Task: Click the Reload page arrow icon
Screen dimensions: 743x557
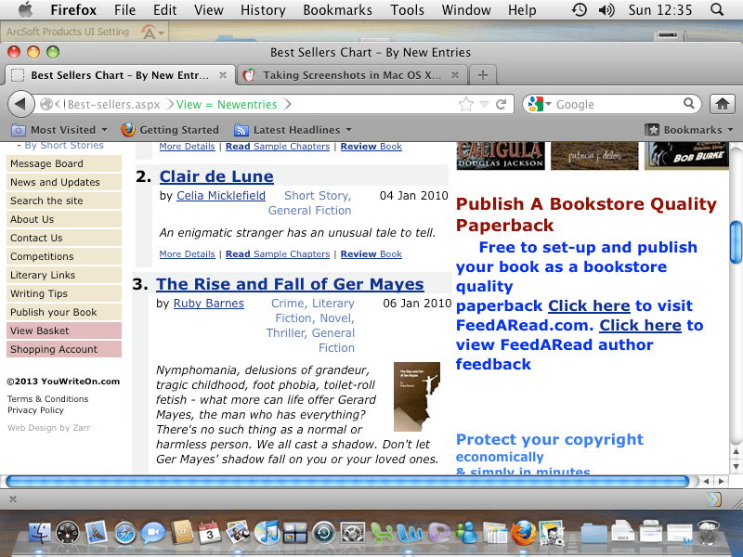Action: (x=501, y=104)
